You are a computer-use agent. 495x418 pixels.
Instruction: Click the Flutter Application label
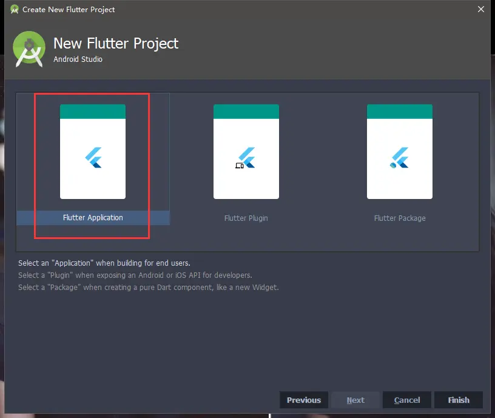coord(93,218)
